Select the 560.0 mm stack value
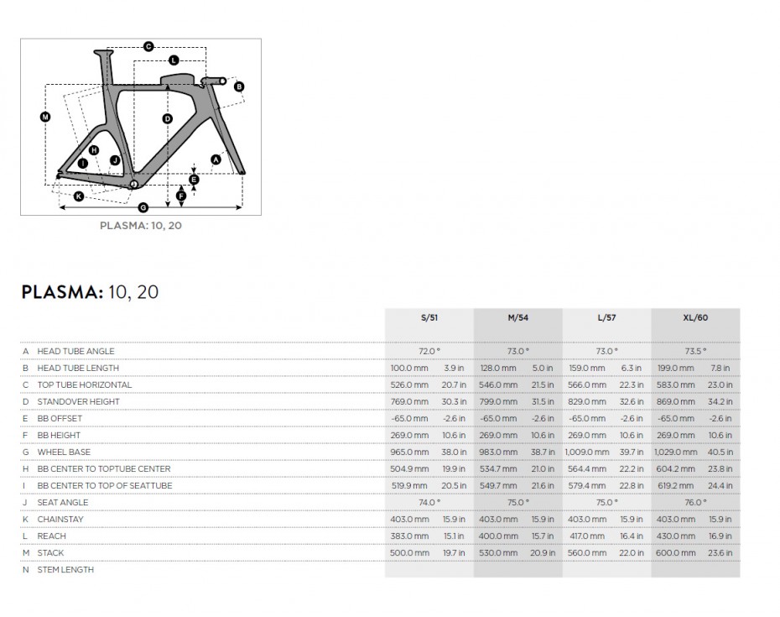This screenshot has width=780, height=617. coord(587,552)
